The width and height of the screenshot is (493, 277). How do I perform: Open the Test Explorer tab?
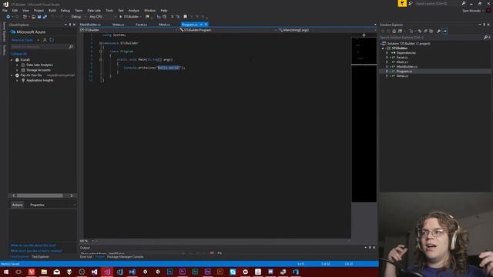tap(41, 256)
